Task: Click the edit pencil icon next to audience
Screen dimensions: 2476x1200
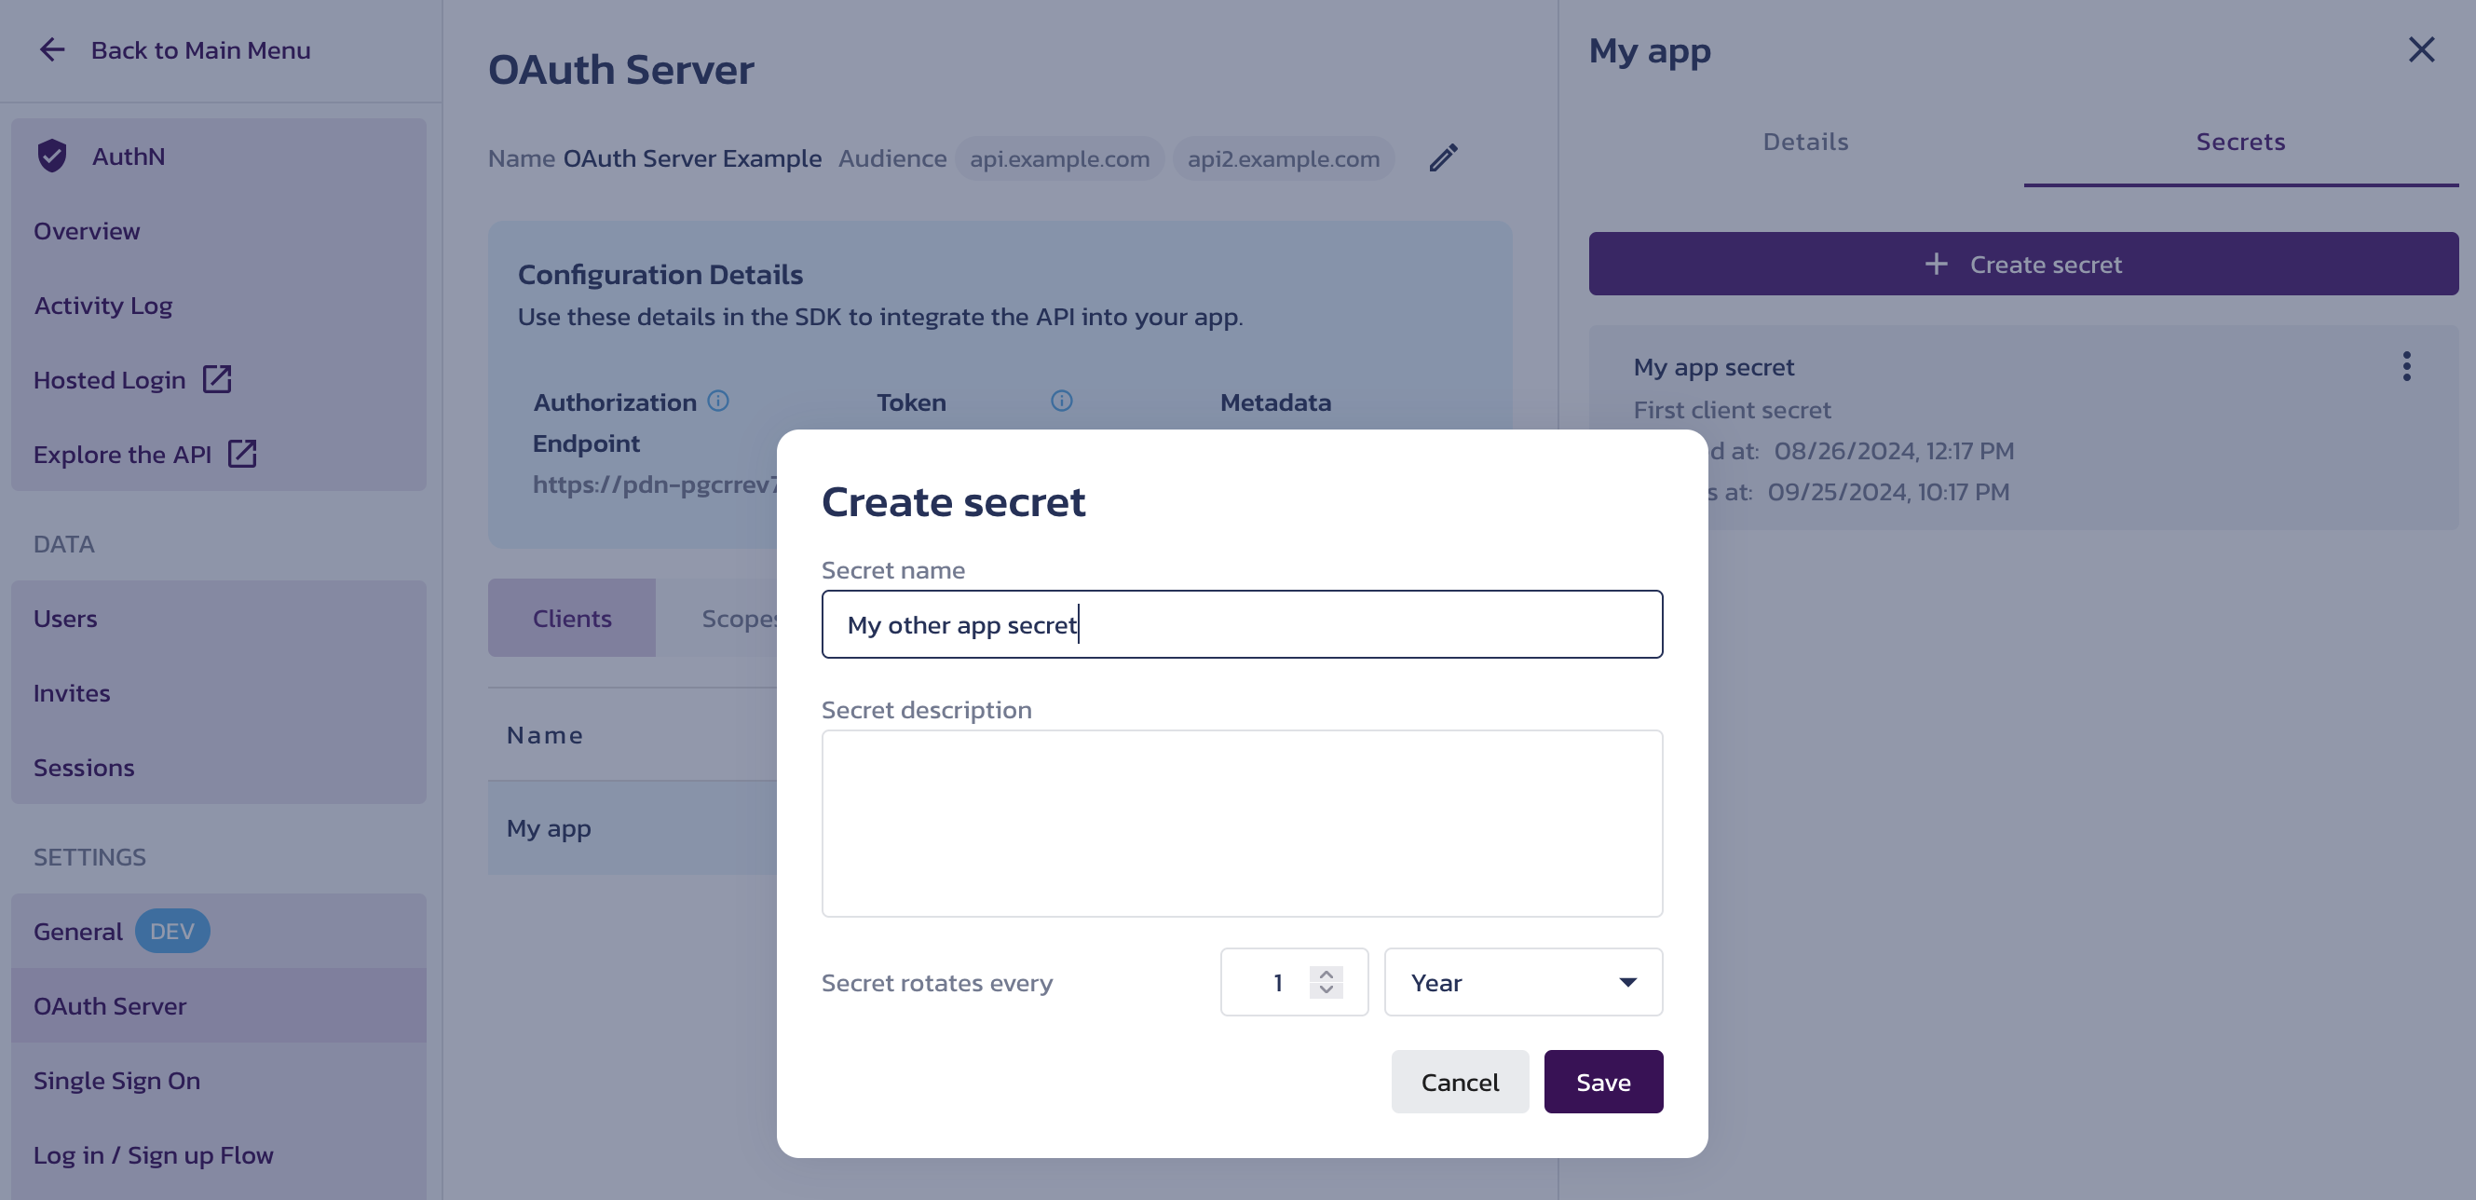Action: [1440, 157]
